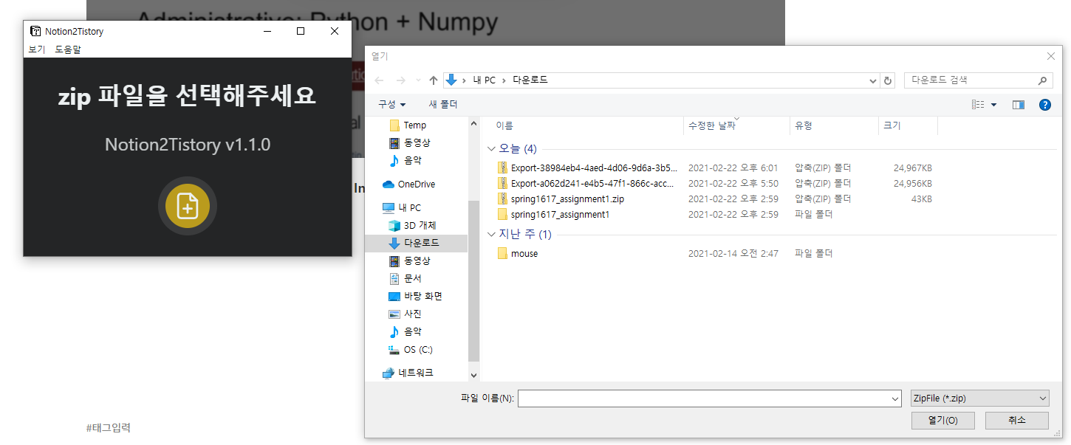Select OneDrive in the navigation pane

[x=417, y=184]
